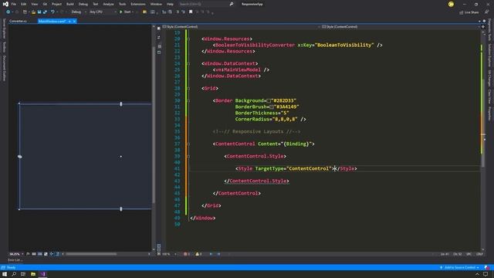Collapse the Window.Resources element on line 20
Screen dimensions: 494x278
tap(188, 39)
